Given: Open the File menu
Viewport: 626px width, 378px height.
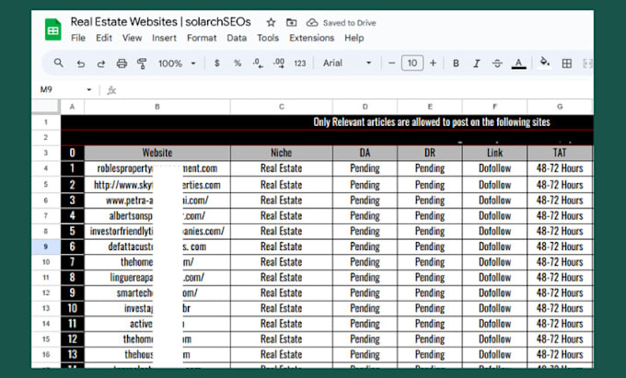Looking at the screenshot, I should click(x=78, y=38).
